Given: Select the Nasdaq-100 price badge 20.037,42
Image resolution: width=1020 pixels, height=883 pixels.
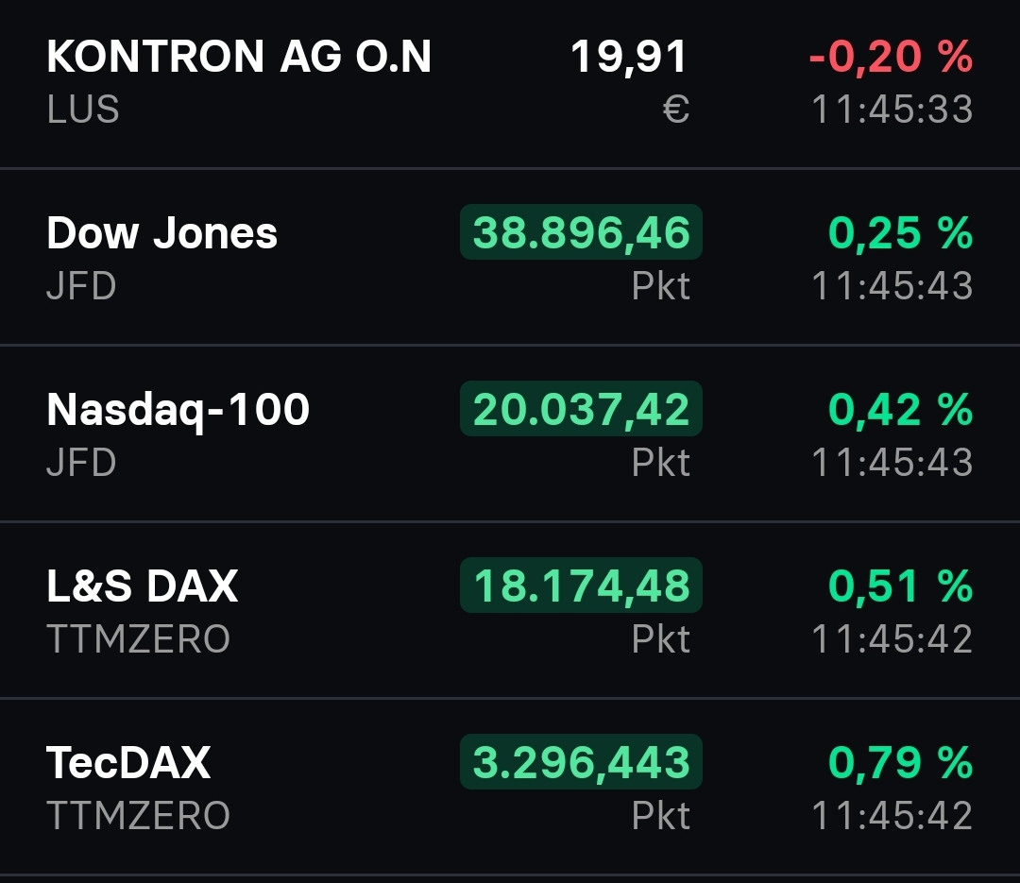Looking at the screenshot, I should pos(579,409).
